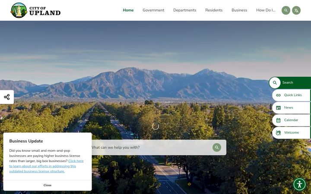
Task: Close the Business Update popup
Action: [x=48, y=185]
